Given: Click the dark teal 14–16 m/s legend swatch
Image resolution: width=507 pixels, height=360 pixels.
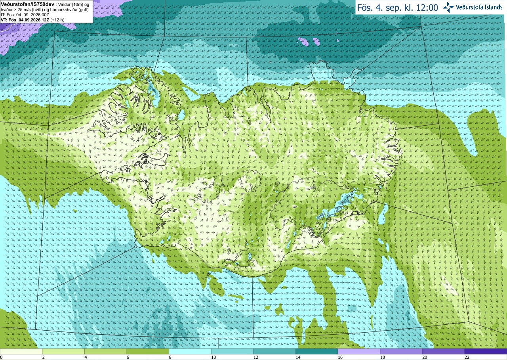Looking at the screenshot, I should tap(317, 351).
